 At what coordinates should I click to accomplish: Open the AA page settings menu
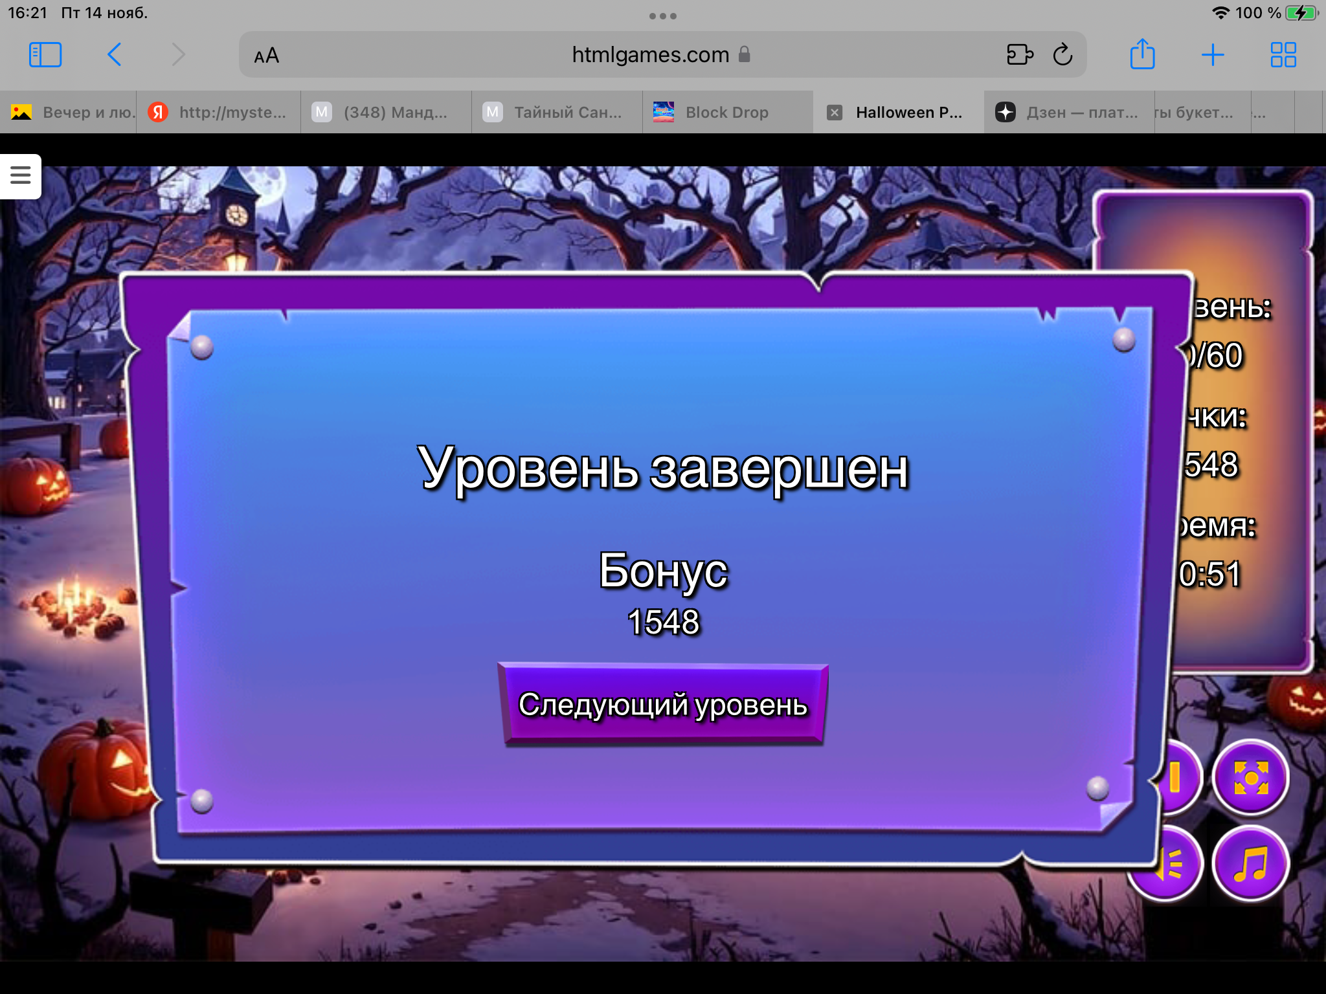coord(266,56)
